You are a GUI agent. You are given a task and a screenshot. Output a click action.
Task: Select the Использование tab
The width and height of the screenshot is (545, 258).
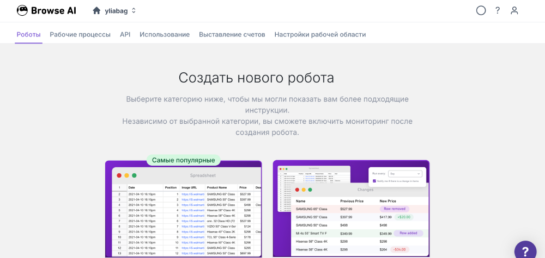point(165,35)
